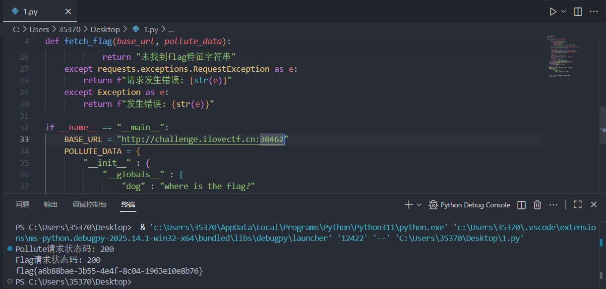Click the pollute_data parameter in sticky header

tap(194, 41)
